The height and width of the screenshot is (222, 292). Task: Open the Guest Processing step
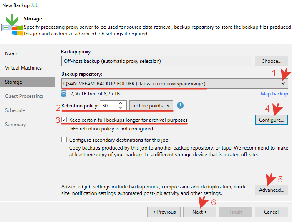point(24,96)
